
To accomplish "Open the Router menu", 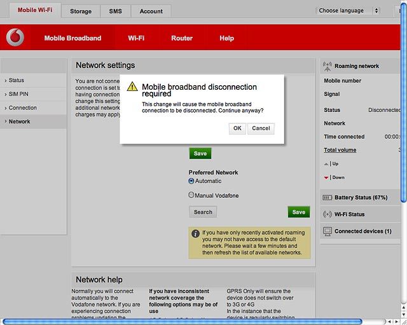I will [182, 38].
